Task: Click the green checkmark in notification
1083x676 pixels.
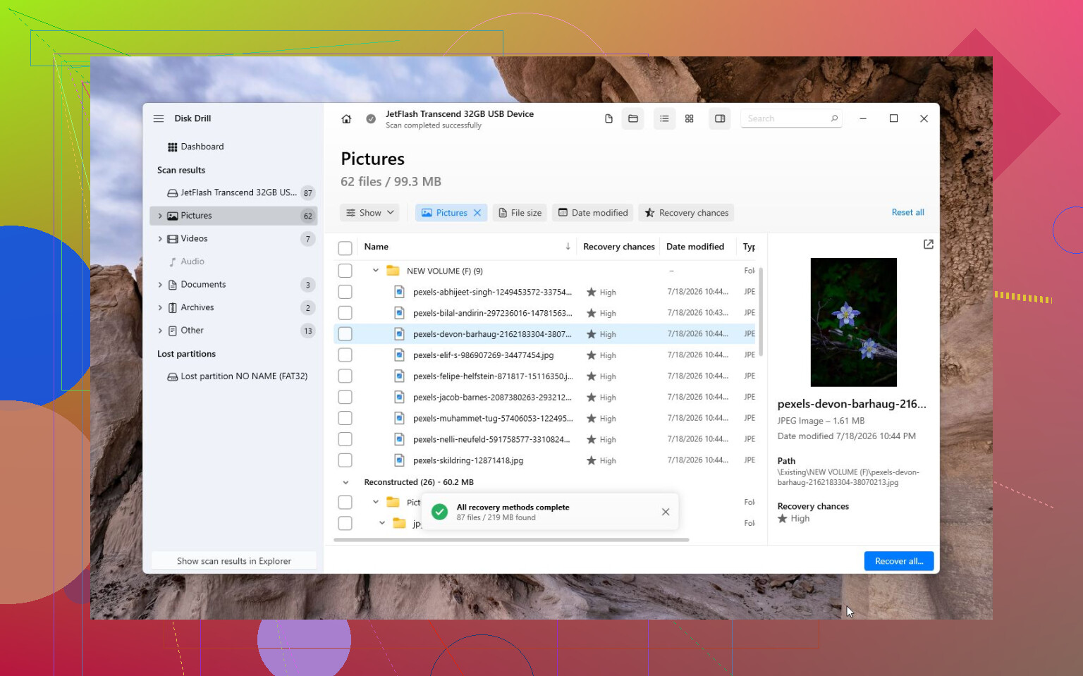Action: tap(439, 512)
